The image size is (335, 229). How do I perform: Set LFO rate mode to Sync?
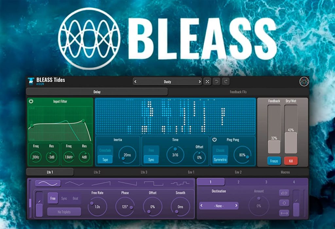pos(64,198)
